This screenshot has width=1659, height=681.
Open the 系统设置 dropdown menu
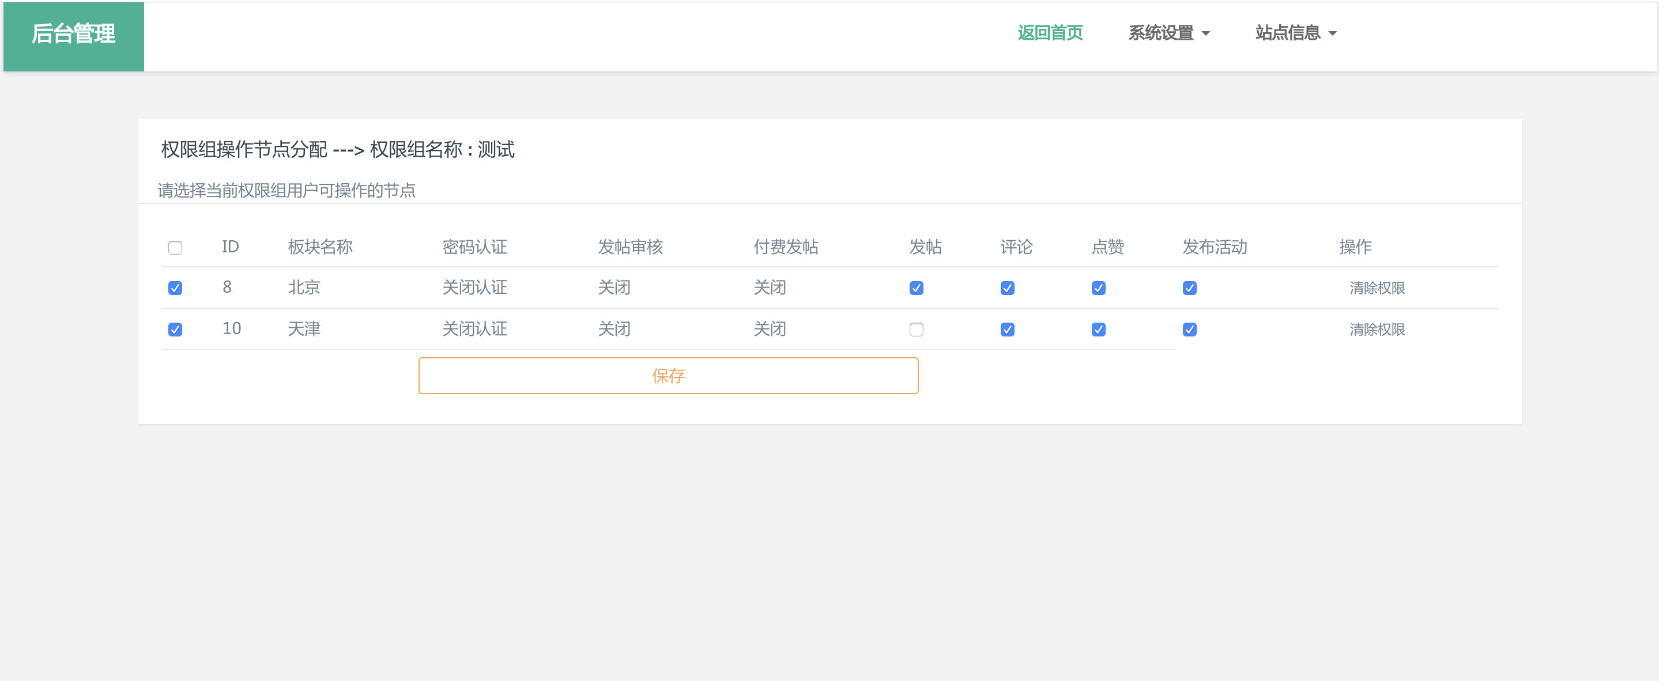1169,33
